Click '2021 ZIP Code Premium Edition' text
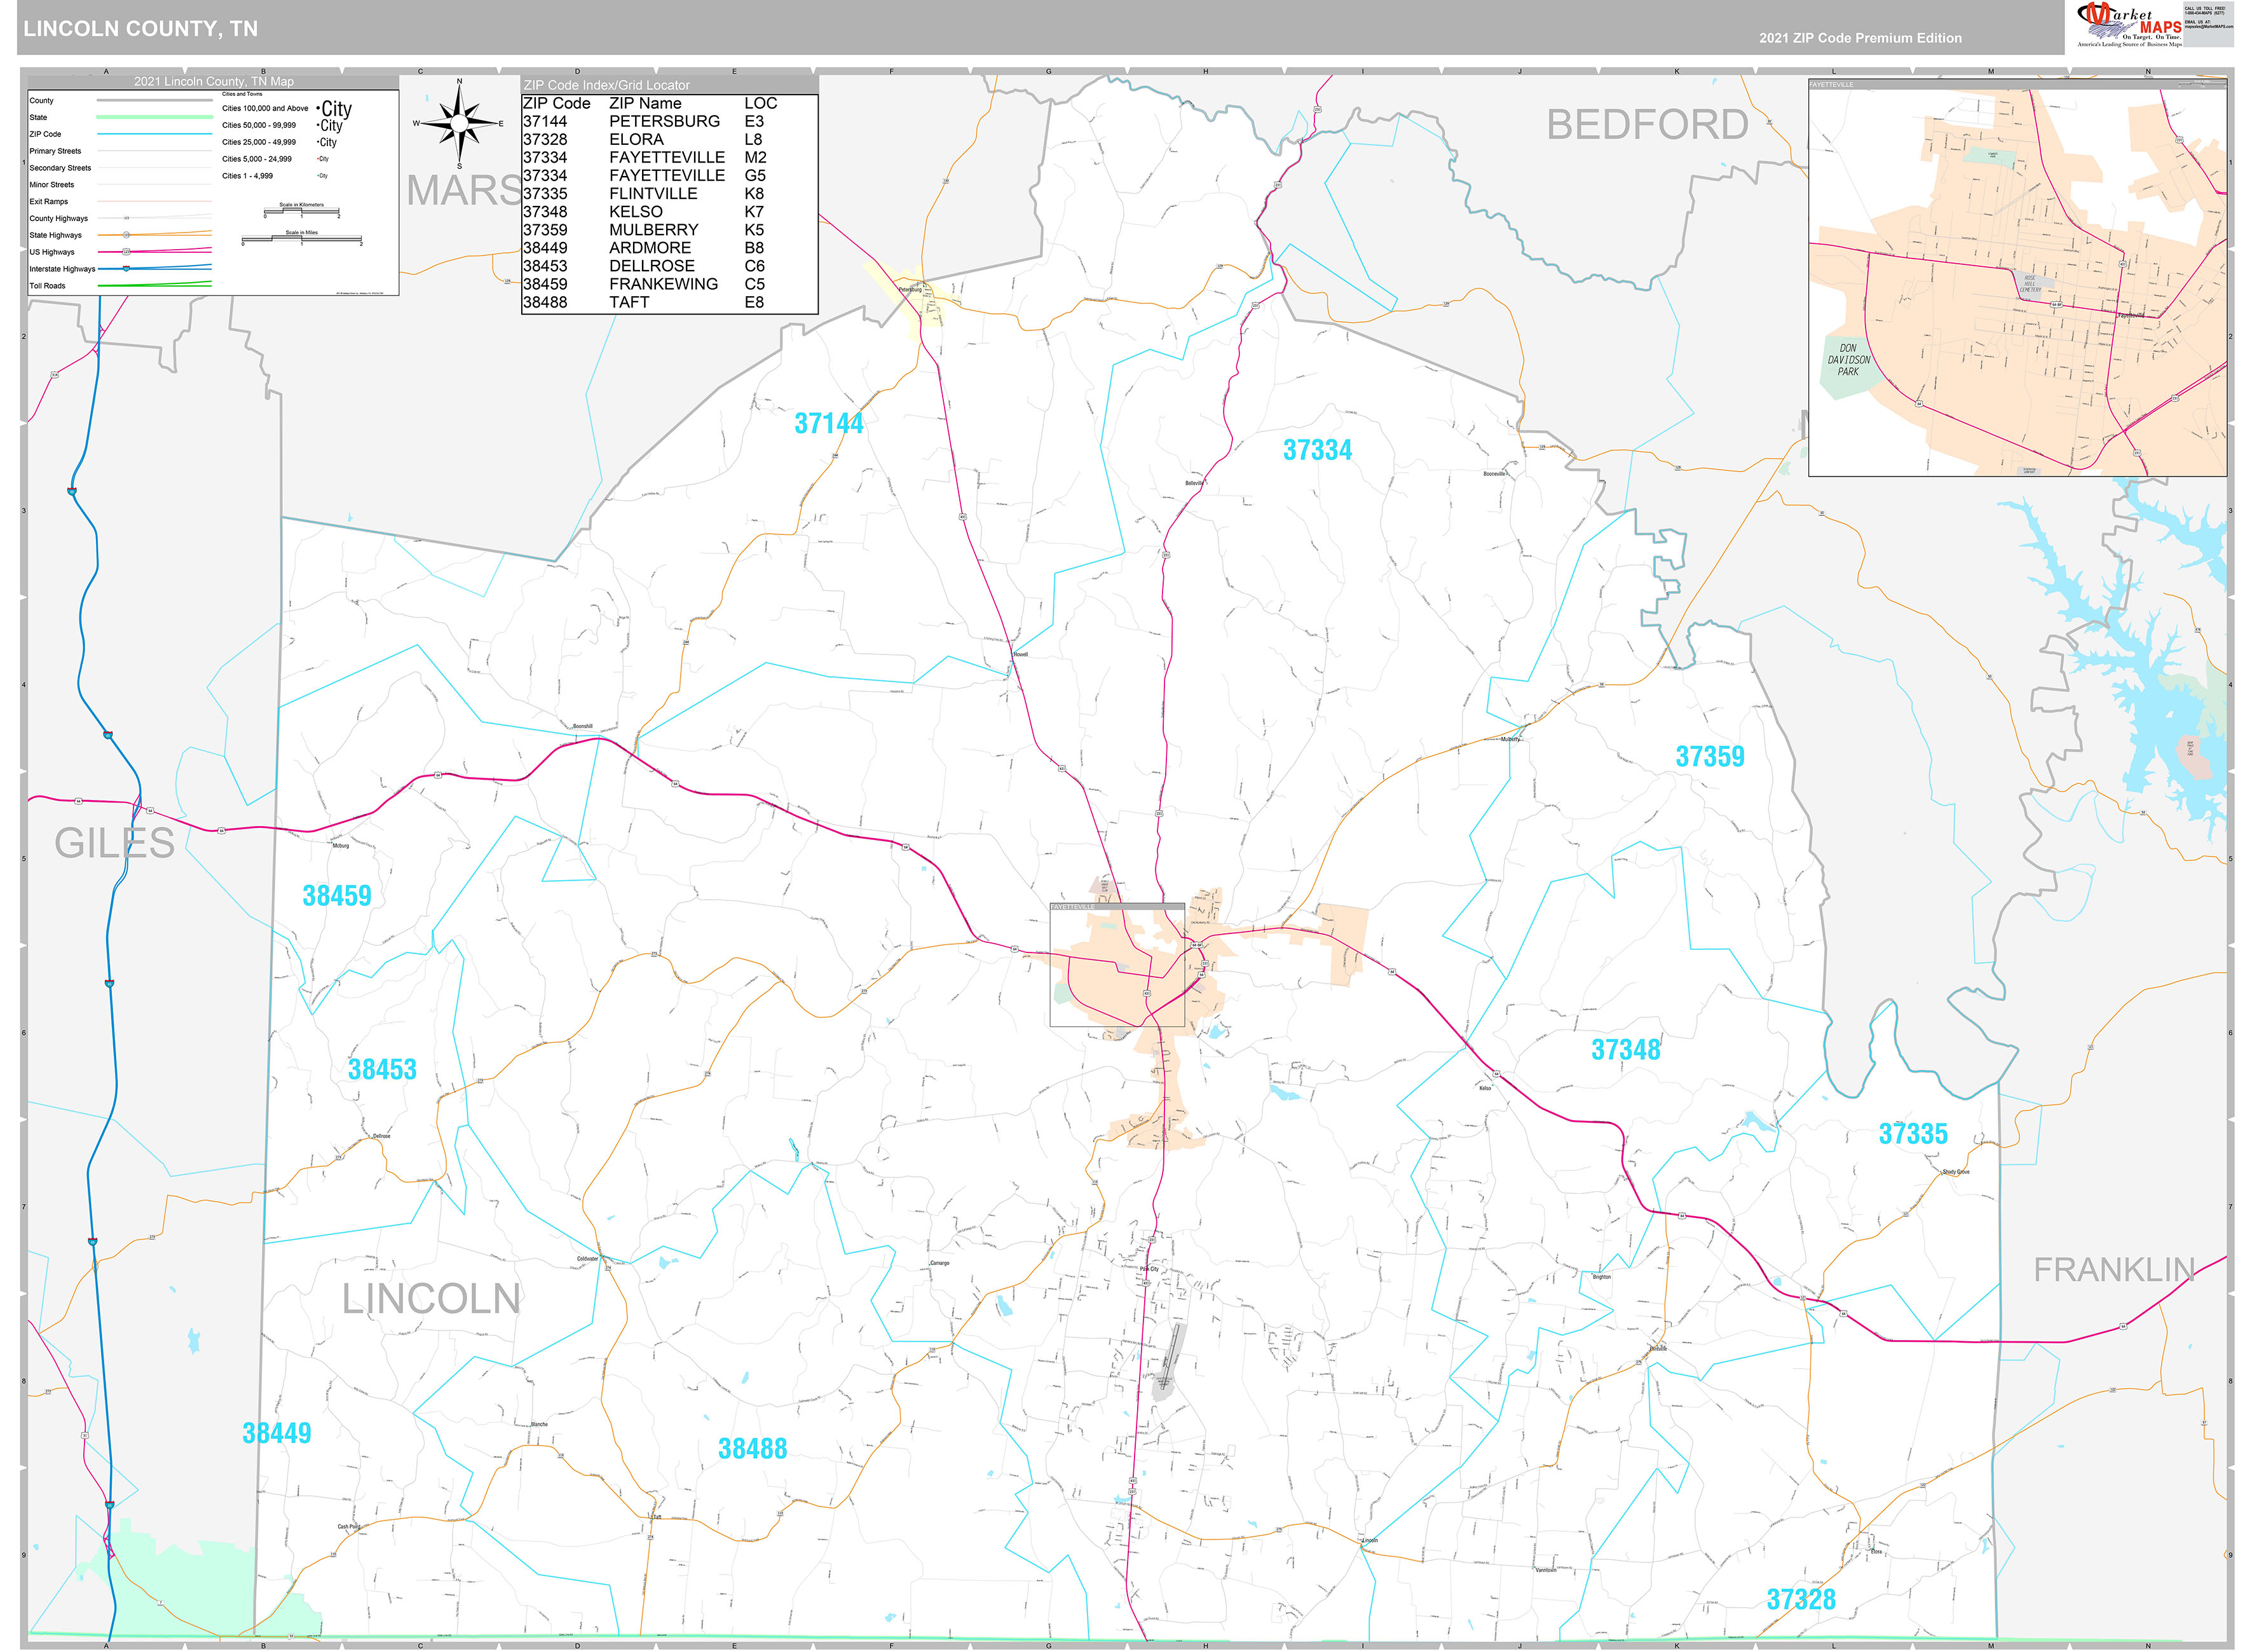Viewport: 2252px width, 1652px height. click(x=1861, y=38)
